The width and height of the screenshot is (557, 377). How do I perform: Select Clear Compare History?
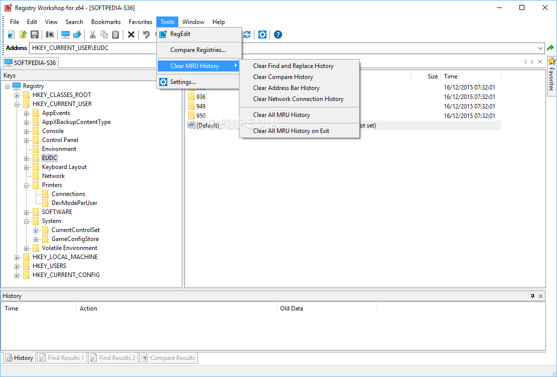click(x=300, y=77)
